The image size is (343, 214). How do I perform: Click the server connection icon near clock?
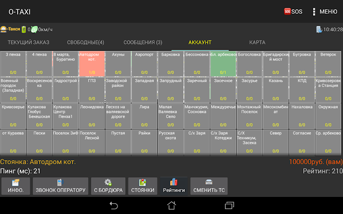[x=319, y=29]
